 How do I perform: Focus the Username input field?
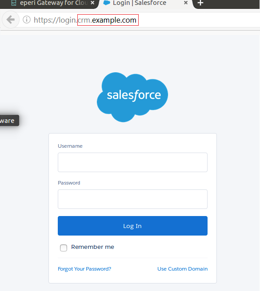(x=132, y=162)
